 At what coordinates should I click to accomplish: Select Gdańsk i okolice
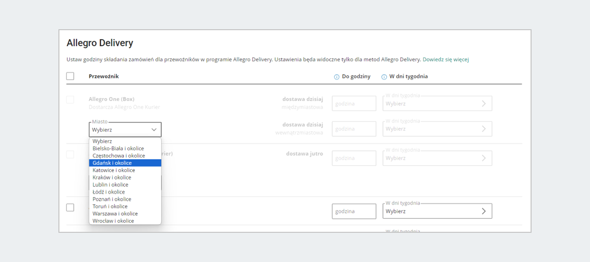(x=125, y=163)
